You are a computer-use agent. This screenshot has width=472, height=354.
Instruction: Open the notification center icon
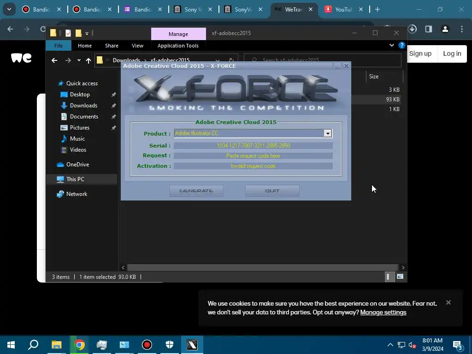click(458, 345)
